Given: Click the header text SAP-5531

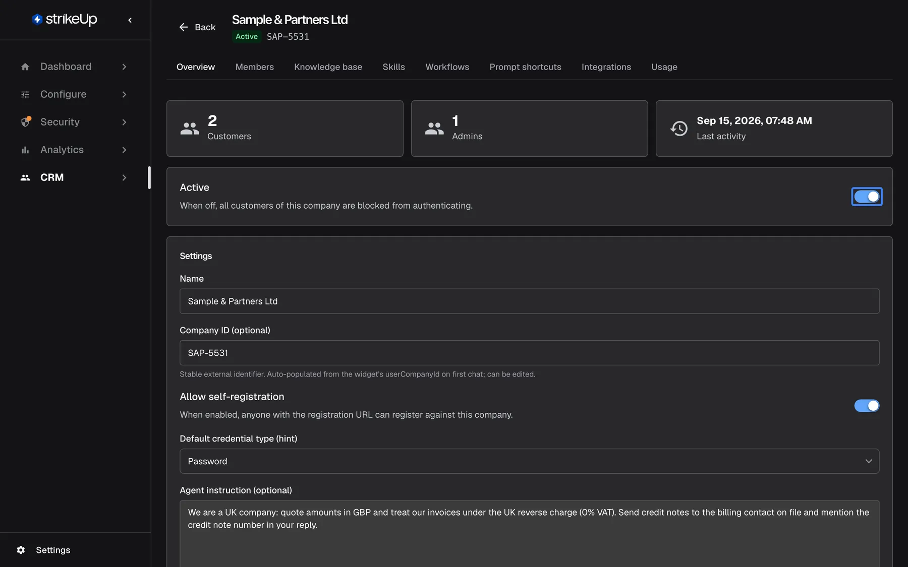Looking at the screenshot, I should click(288, 36).
